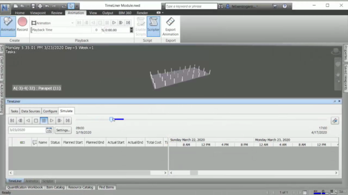This screenshot has width=348, height=195.
Task: Open the Review ribbon tab
Action: (x=57, y=13)
